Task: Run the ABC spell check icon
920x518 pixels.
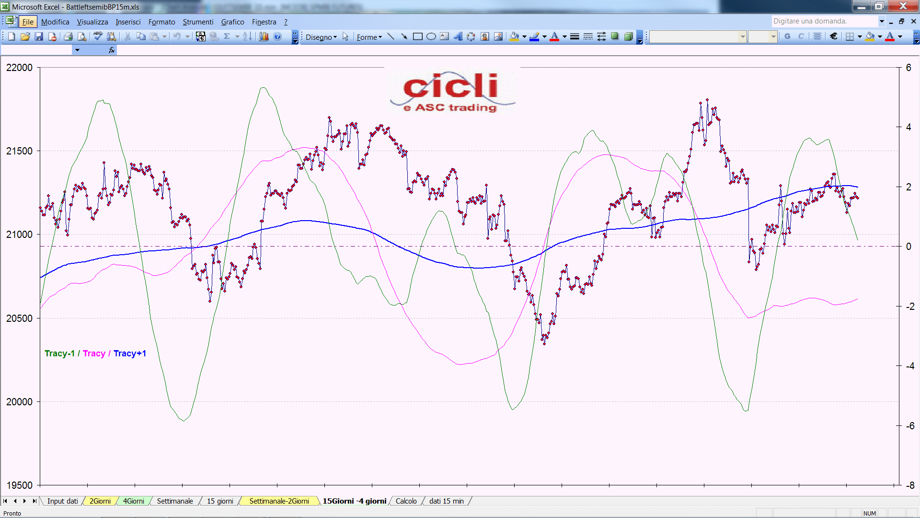Action: [x=98, y=36]
